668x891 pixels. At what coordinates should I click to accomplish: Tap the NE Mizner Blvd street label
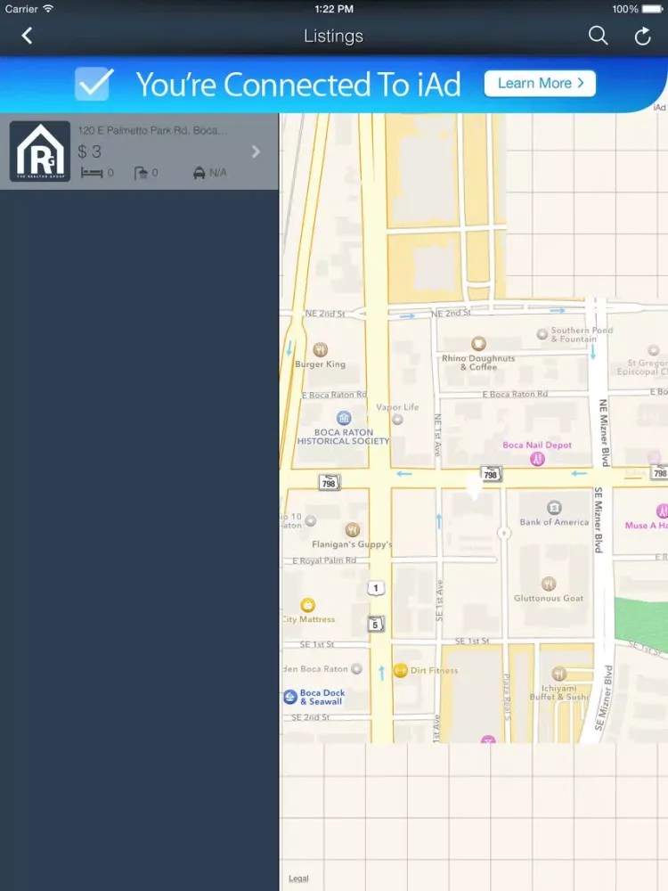click(x=603, y=432)
